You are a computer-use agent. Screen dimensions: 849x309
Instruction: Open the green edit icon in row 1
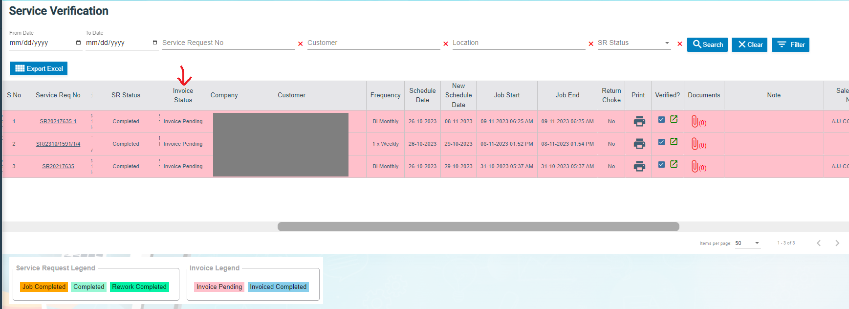coord(674,119)
